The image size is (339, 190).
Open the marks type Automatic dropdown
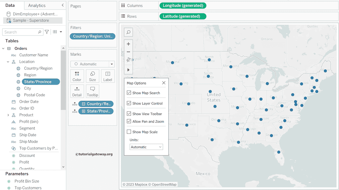click(92, 64)
